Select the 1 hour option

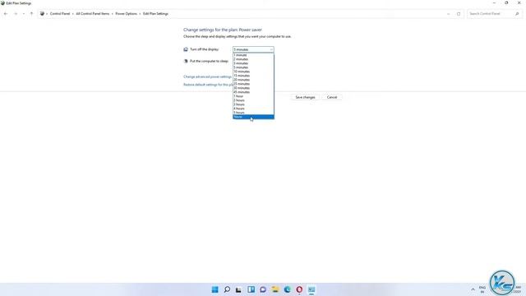[253, 96]
